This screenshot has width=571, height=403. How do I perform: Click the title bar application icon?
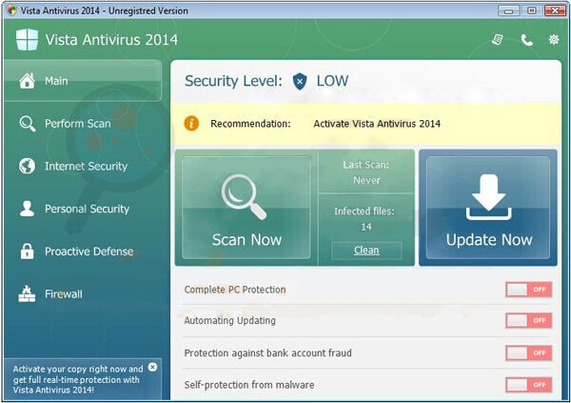11,10
